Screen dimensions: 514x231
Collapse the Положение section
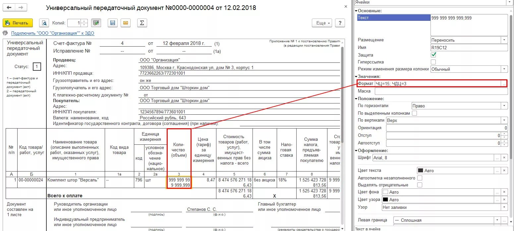(x=356, y=99)
